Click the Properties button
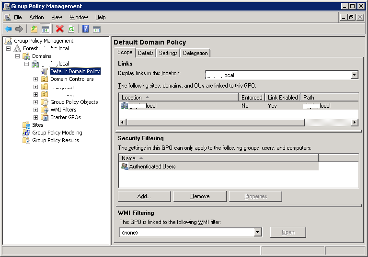The image size is (368, 257). coord(255,196)
